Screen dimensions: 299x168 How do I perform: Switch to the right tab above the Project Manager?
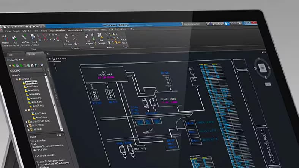(x=35, y=54)
